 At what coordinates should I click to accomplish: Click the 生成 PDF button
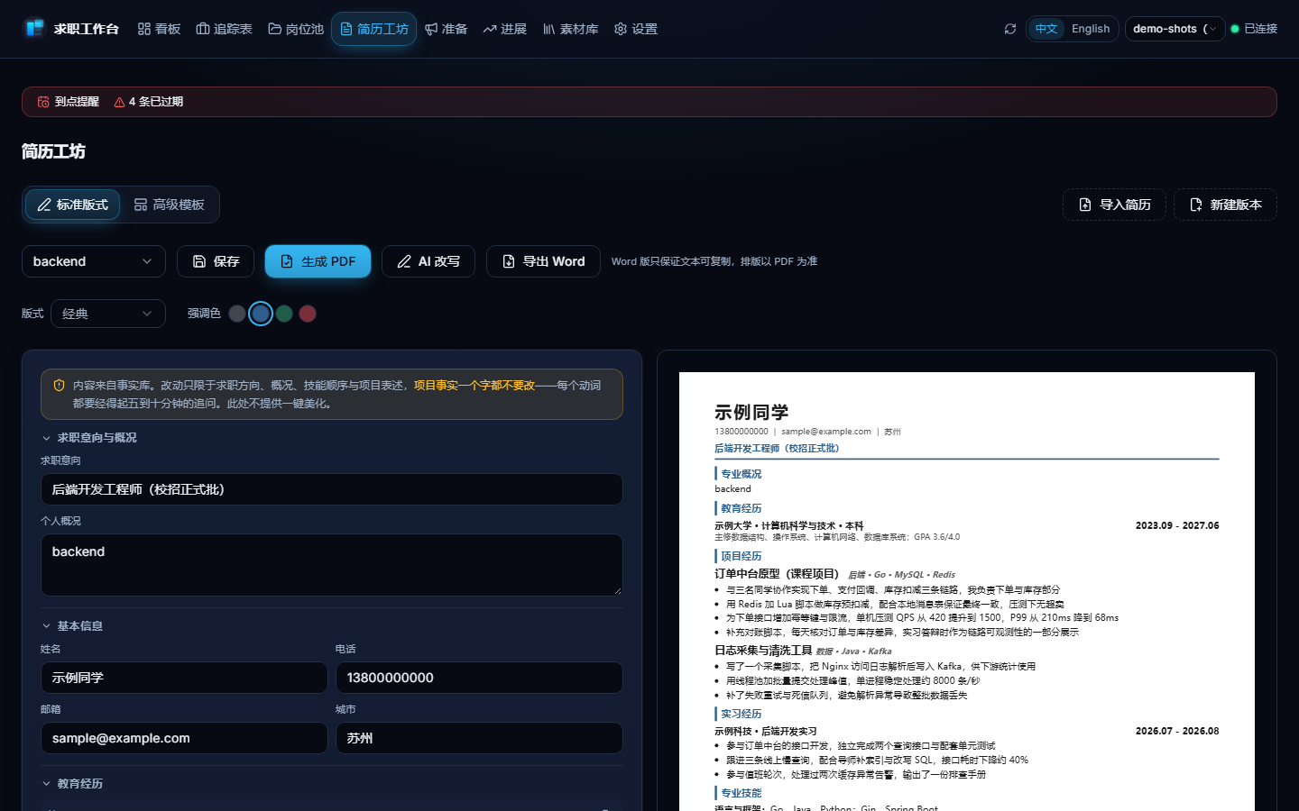click(x=318, y=261)
